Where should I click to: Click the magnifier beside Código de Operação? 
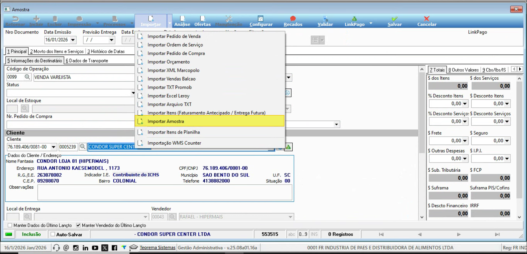27,77
